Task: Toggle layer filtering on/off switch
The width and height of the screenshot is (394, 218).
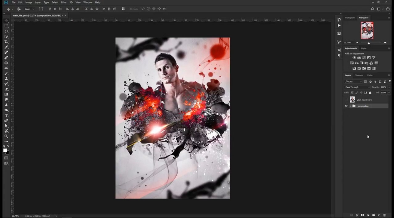Action: pos(389,81)
